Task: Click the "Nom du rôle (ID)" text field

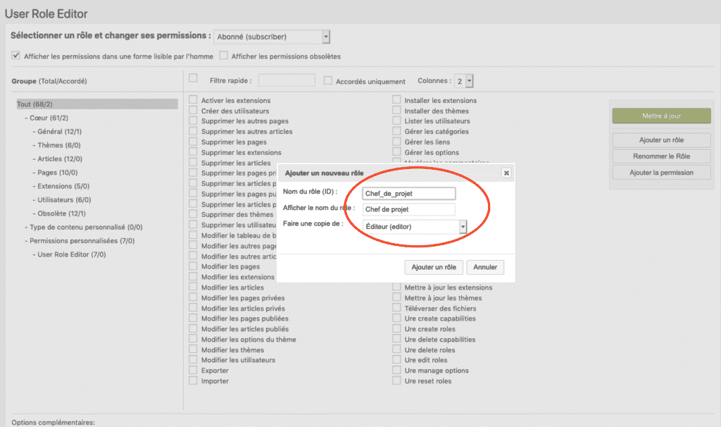Action: 409,193
